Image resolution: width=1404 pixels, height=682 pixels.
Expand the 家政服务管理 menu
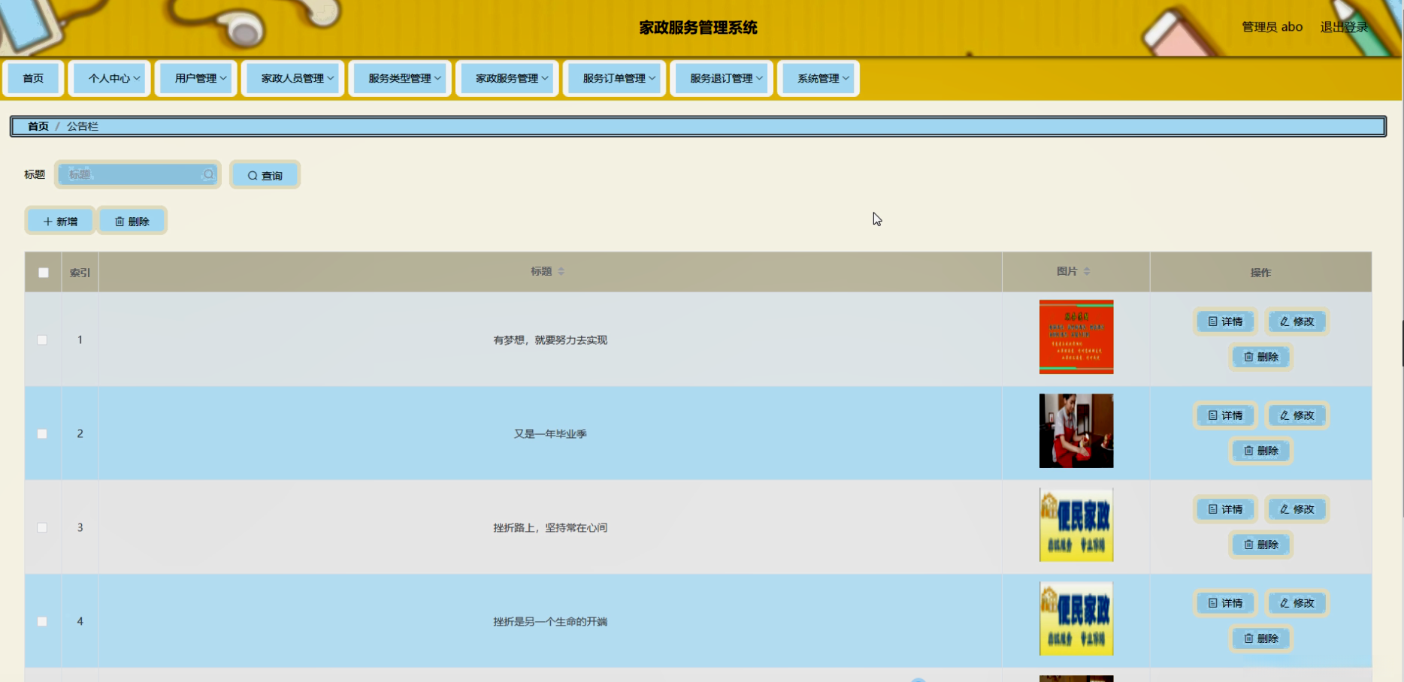(x=507, y=78)
